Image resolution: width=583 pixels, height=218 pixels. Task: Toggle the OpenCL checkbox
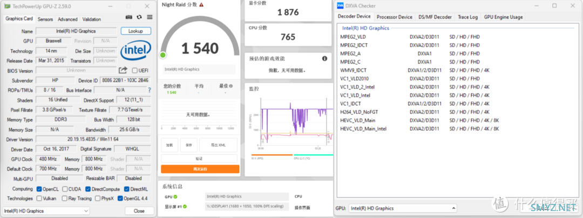(x=39, y=189)
